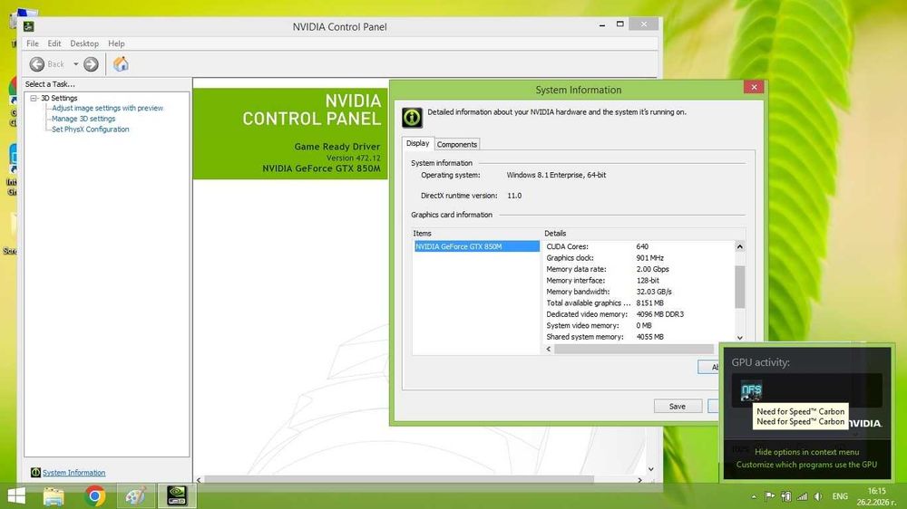Go back with the Back arrow button
907x509 pixels.
click(37, 64)
